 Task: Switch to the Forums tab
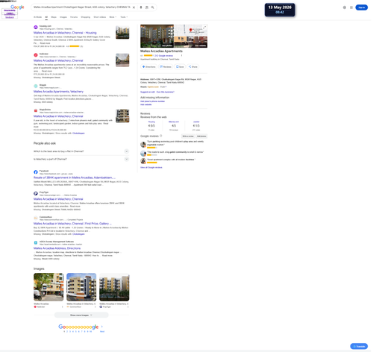(74, 17)
